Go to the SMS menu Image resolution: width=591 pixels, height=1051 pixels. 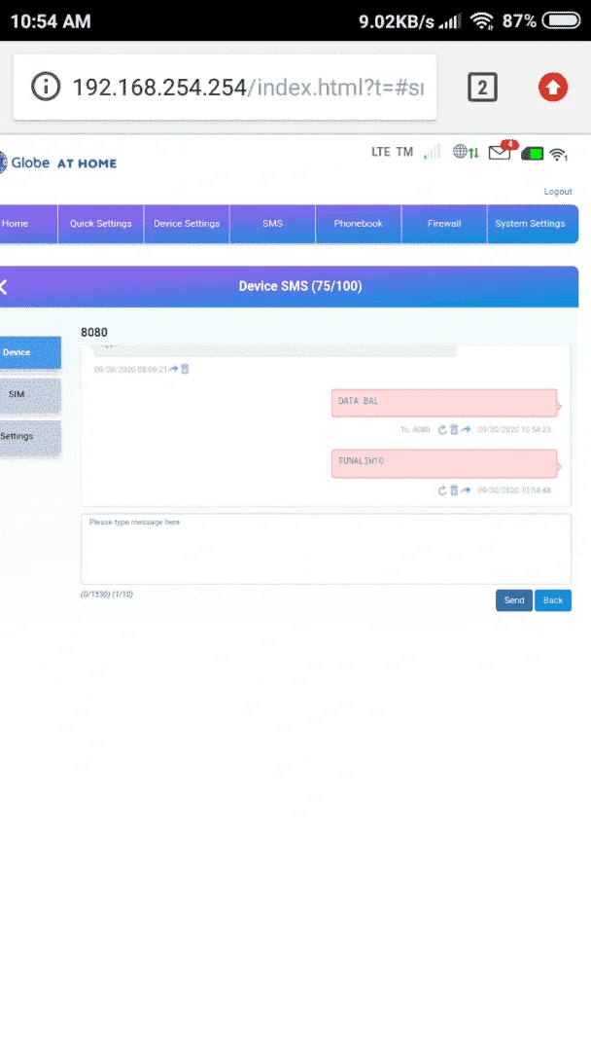click(x=272, y=224)
